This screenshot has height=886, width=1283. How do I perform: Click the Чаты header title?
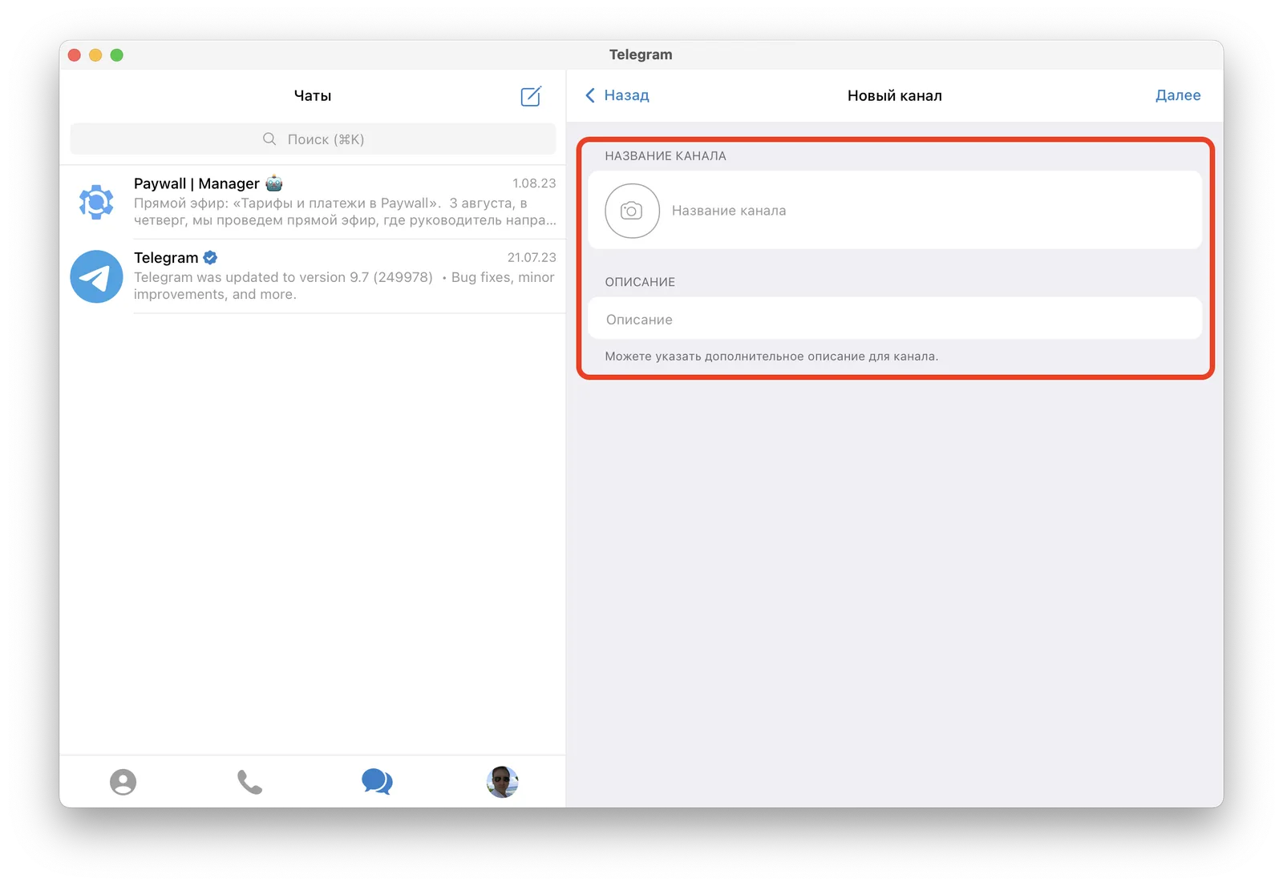313,95
